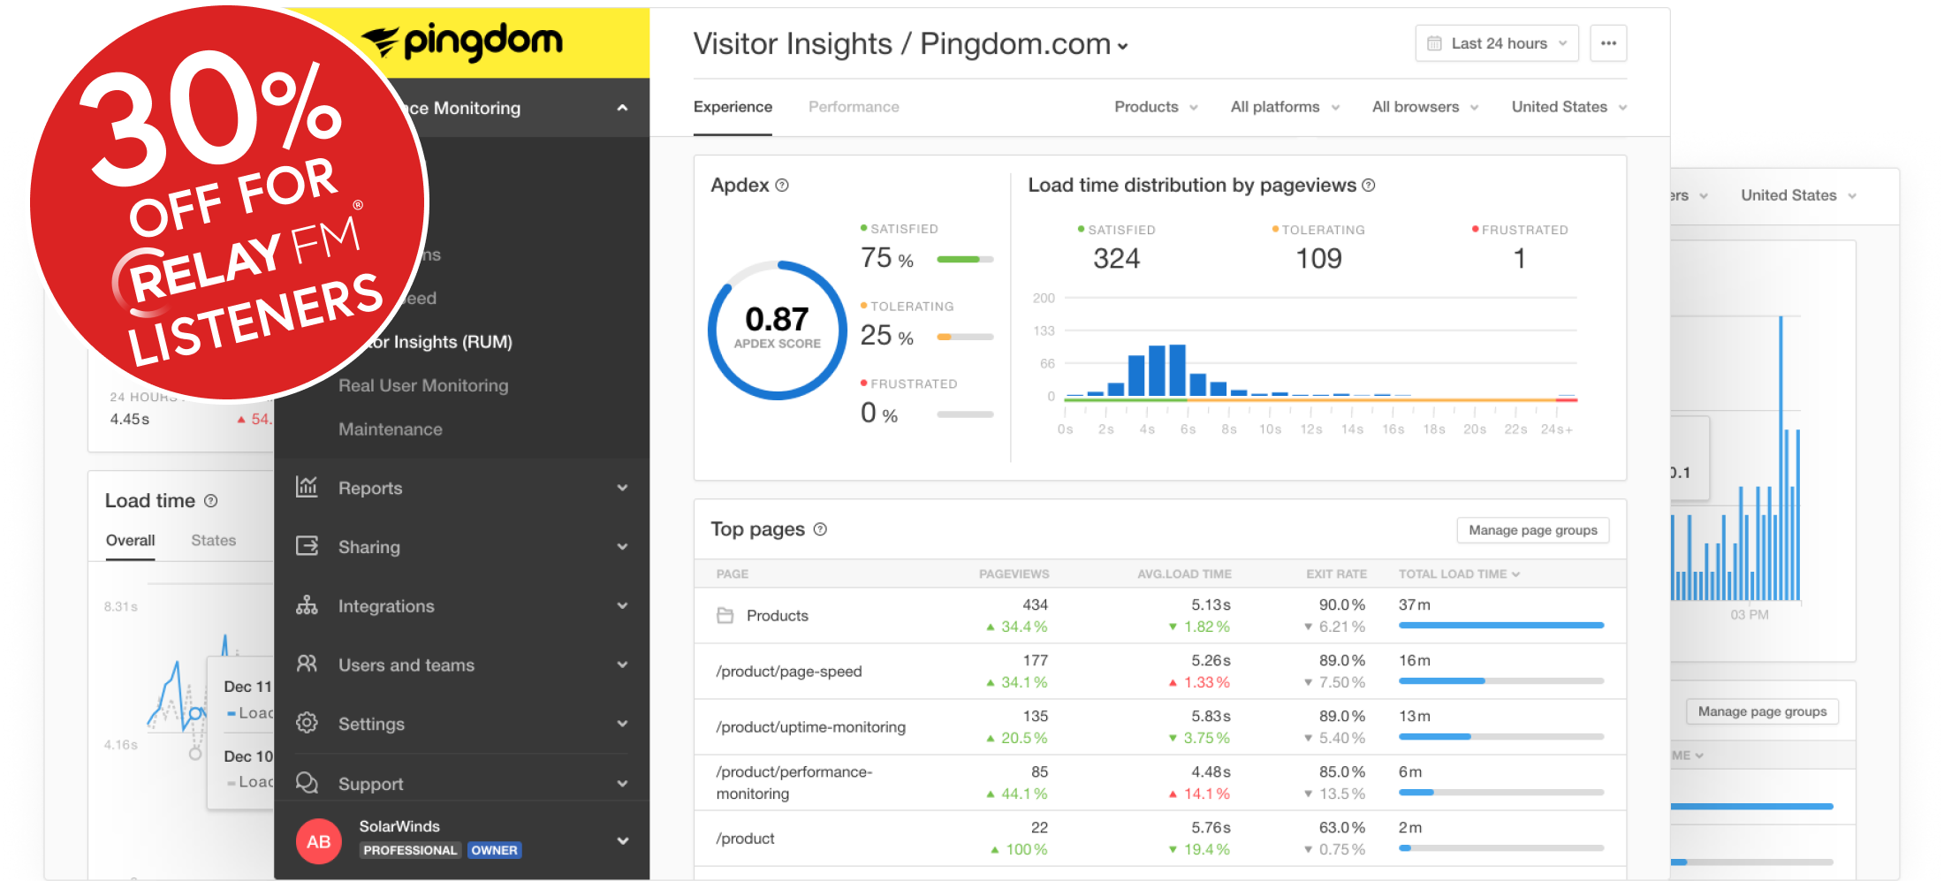The height and width of the screenshot is (881, 1944).
Task: Click the Products 37m total load bar
Action: click(1501, 626)
